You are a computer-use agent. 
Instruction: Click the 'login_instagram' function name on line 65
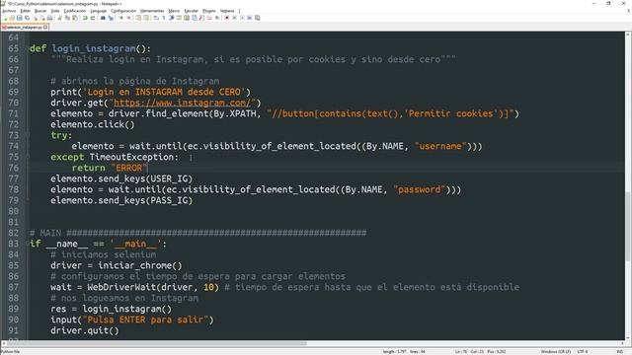94,48
